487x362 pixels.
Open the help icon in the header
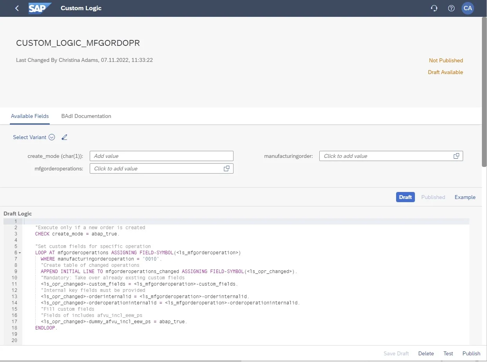click(451, 8)
